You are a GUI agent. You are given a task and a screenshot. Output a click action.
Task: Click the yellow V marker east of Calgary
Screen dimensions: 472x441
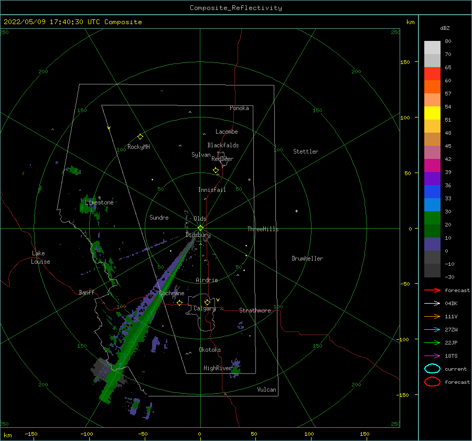[218, 300]
